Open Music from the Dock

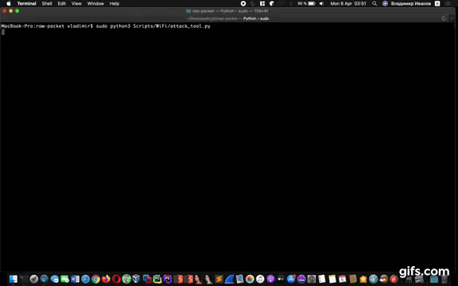click(260, 279)
